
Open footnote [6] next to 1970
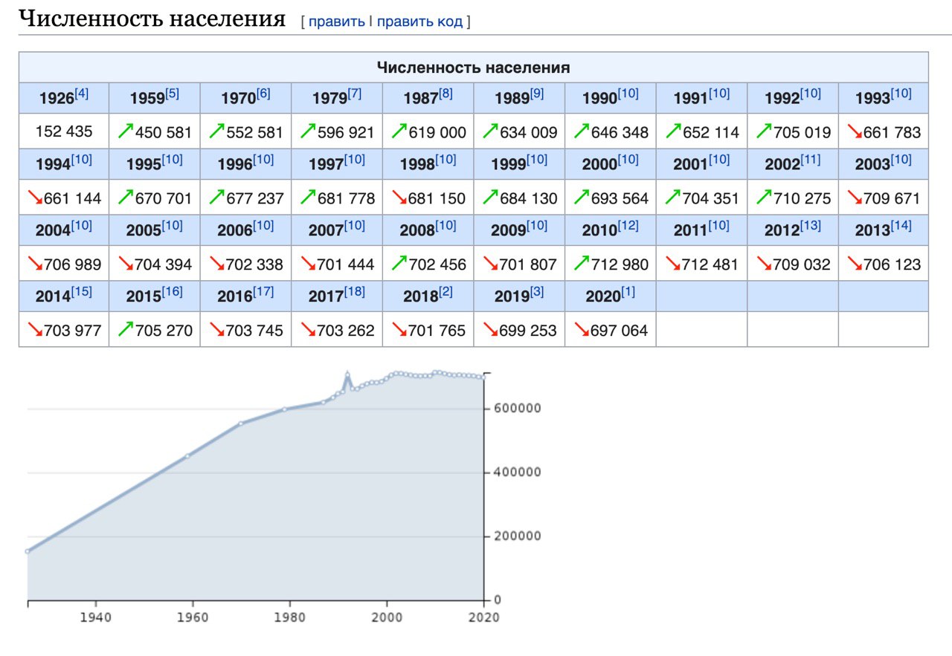(264, 94)
